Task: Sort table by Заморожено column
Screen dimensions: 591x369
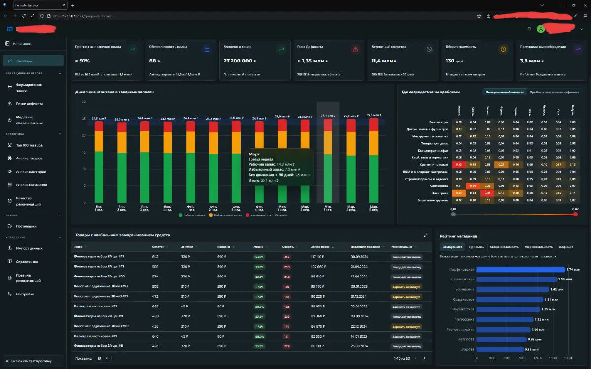Action: [324, 247]
